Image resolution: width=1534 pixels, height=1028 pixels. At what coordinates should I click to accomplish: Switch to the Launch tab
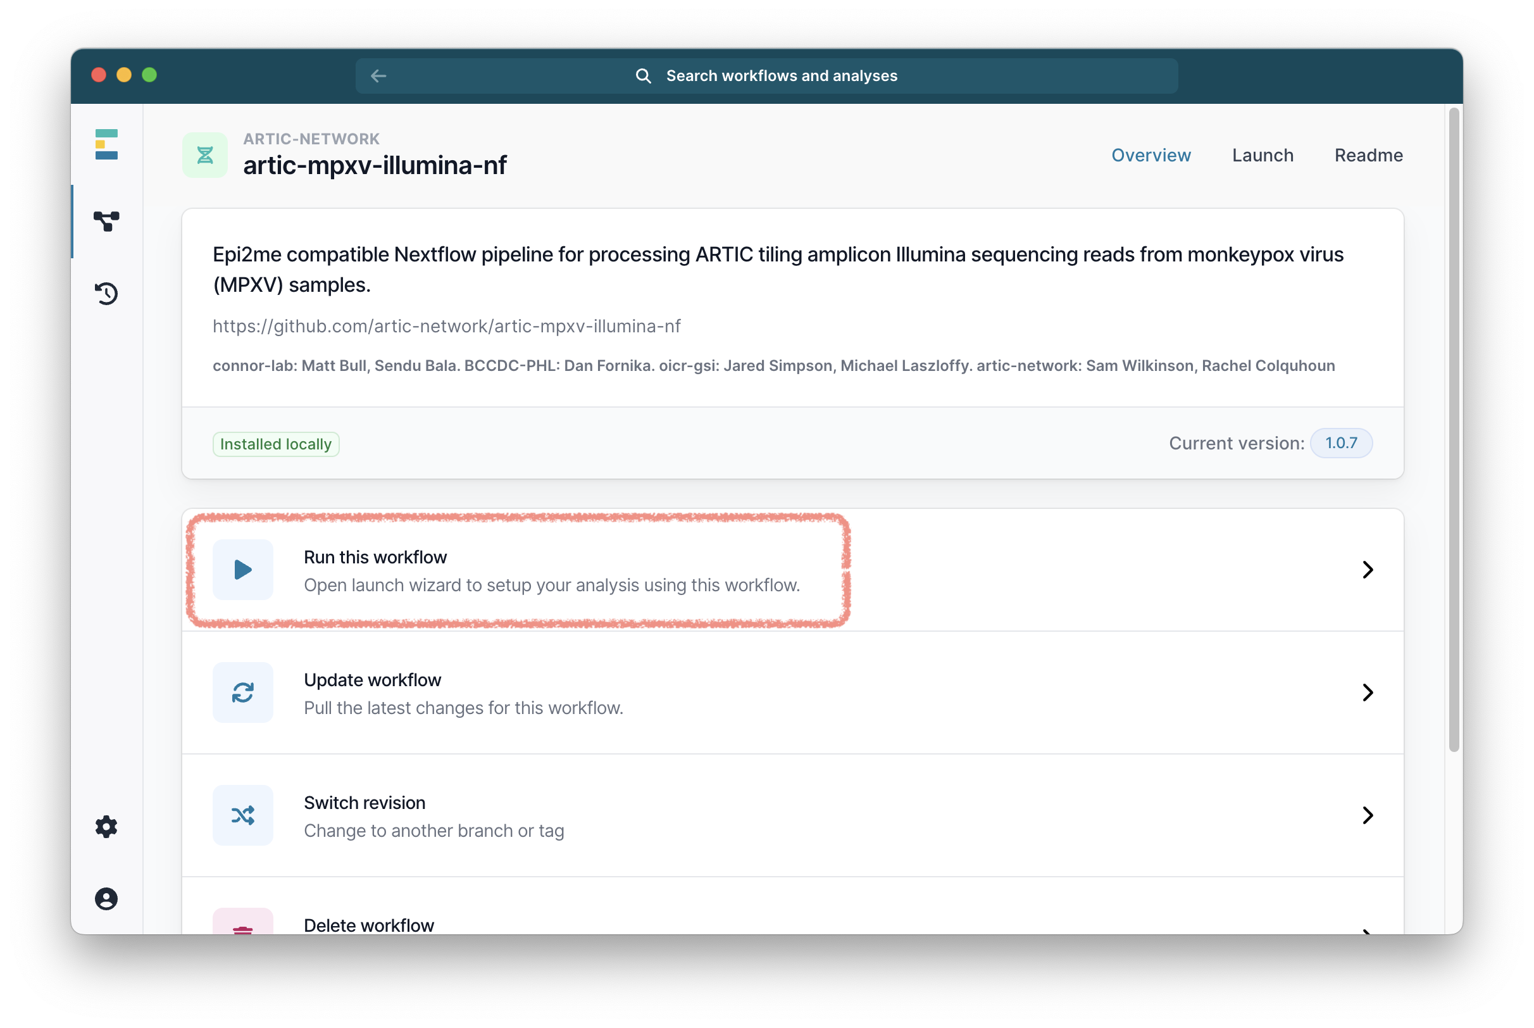click(1262, 155)
